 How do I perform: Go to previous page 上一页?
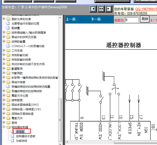[x=71, y=19]
